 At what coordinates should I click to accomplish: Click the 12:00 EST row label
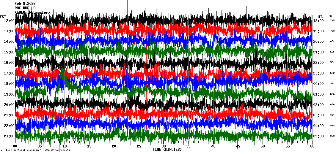[9, 20]
